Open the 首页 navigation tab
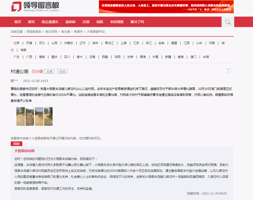This screenshot has width=253, height=200. point(18,22)
